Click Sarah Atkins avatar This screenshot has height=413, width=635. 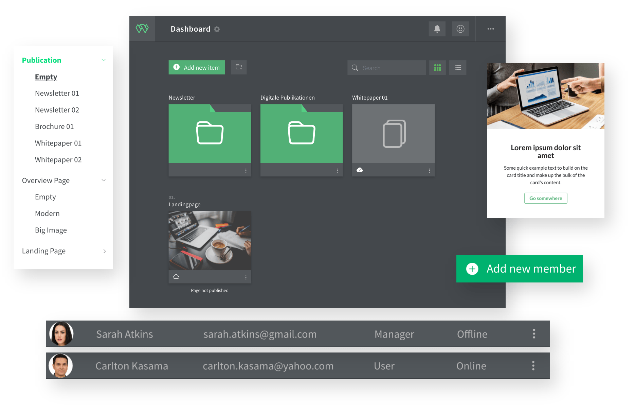pyautogui.click(x=61, y=334)
